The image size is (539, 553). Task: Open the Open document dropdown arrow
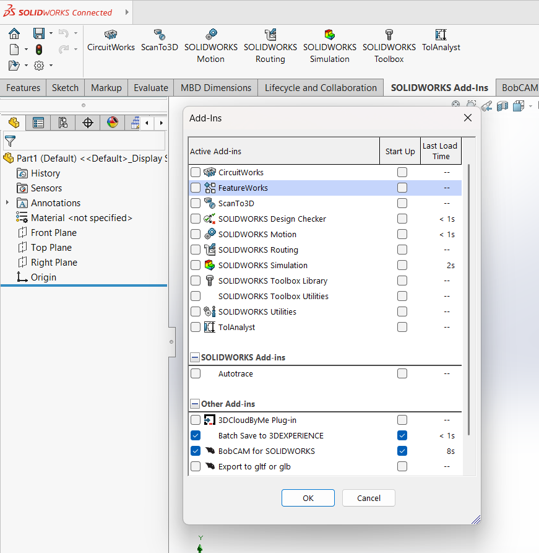tap(26, 65)
